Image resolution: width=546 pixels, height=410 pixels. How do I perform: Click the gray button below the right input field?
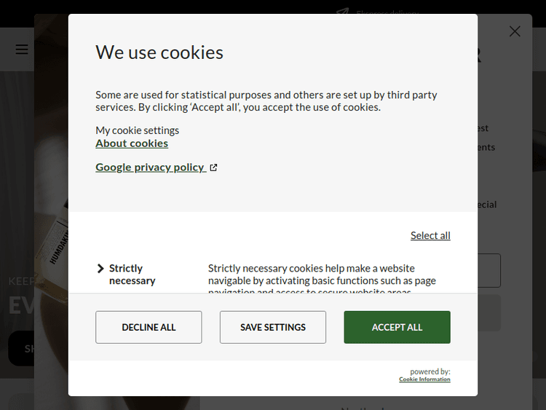coord(489,312)
